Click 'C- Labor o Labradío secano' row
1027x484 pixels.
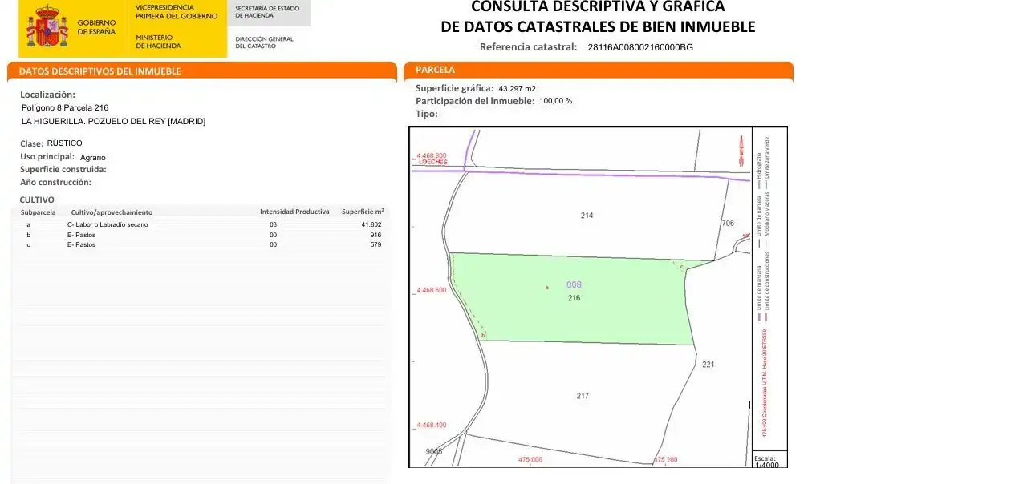point(108,225)
